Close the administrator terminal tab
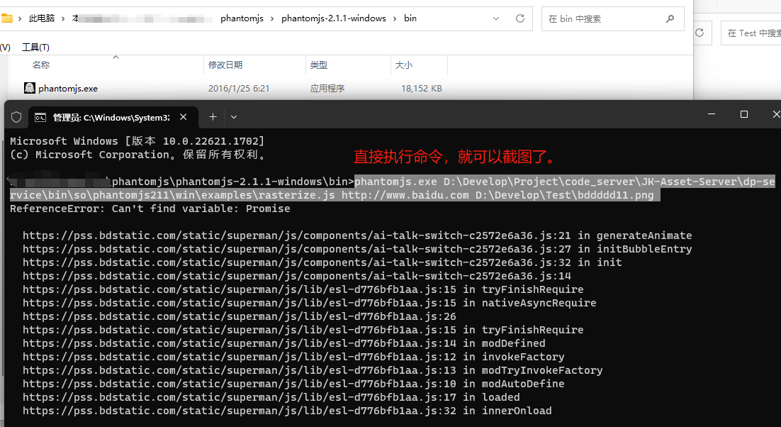 [x=184, y=117]
